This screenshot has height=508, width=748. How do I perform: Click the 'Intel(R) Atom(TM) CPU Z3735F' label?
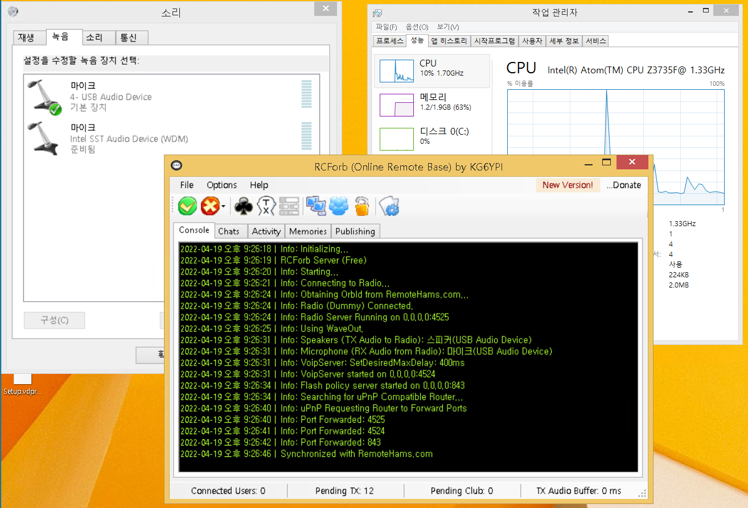pyautogui.click(x=636, y=70)
